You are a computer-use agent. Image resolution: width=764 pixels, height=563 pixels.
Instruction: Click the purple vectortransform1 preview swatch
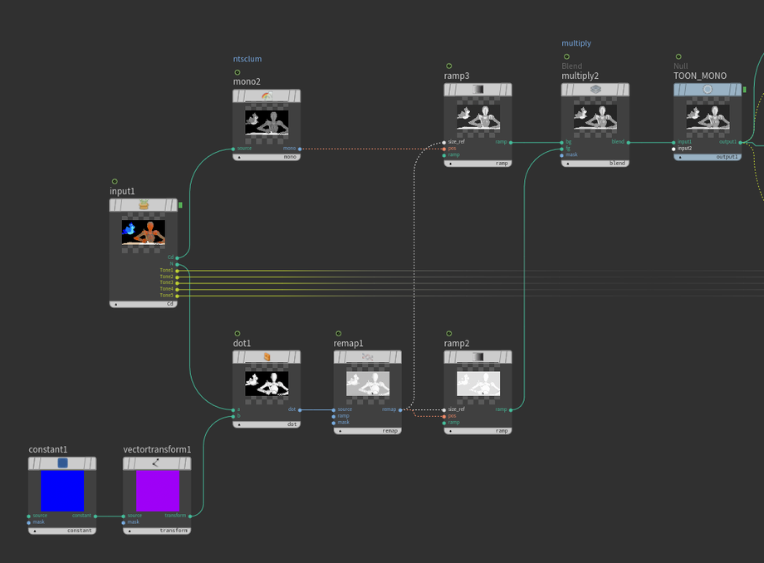click(x=157, y=491)
